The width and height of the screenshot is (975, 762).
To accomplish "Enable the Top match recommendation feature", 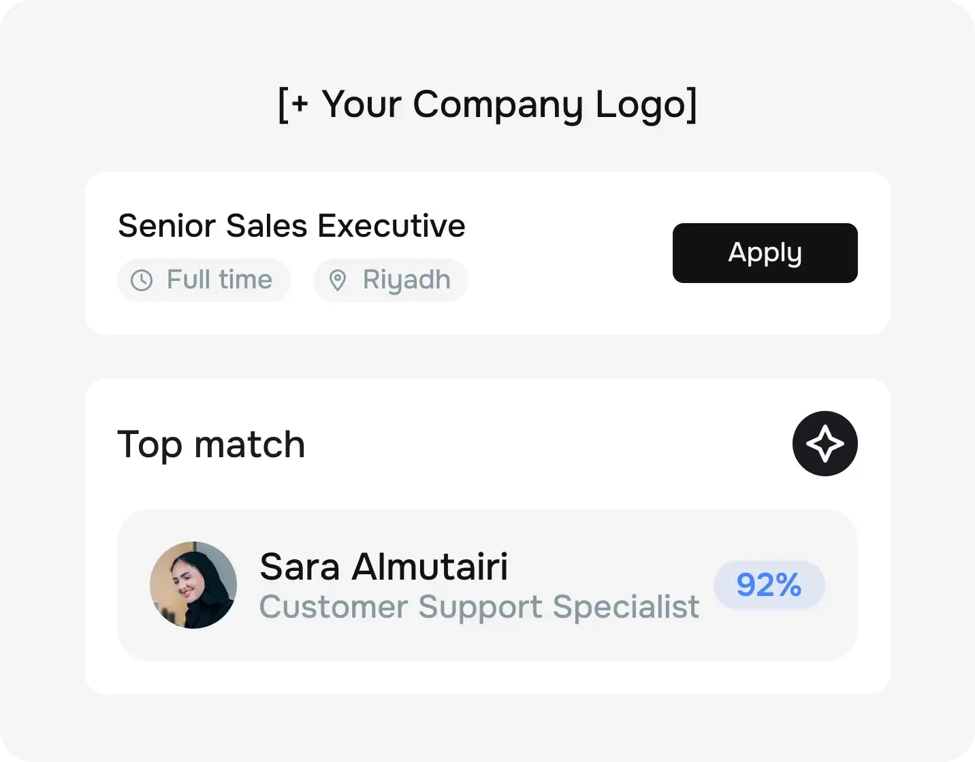I will (x=825, y=443).
